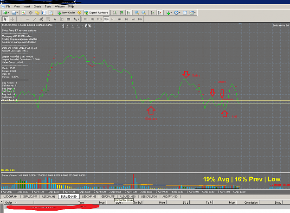This screenshot has width=290, height=213.
Task: Select the Text Label tool
Action: 62,19
